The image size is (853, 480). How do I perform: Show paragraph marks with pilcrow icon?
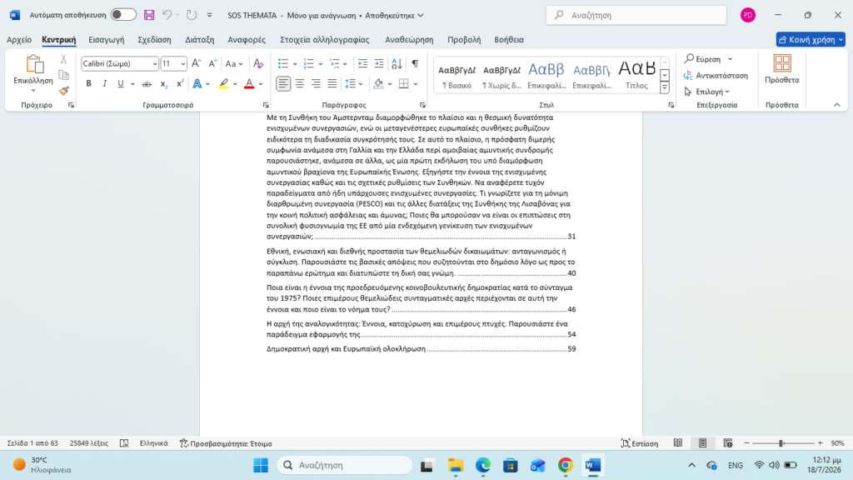[415, 63]
